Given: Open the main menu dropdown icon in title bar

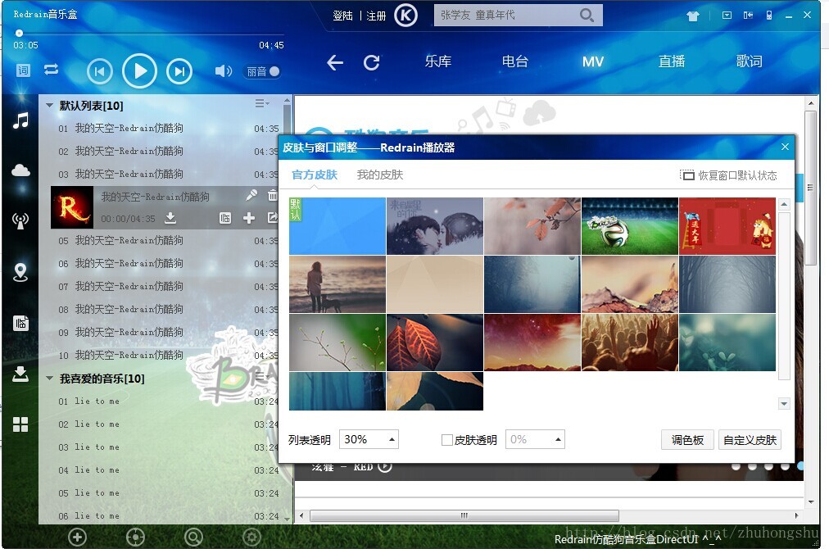Looking at the screenshot, I should pyautogui.click(x=727, y=16).
